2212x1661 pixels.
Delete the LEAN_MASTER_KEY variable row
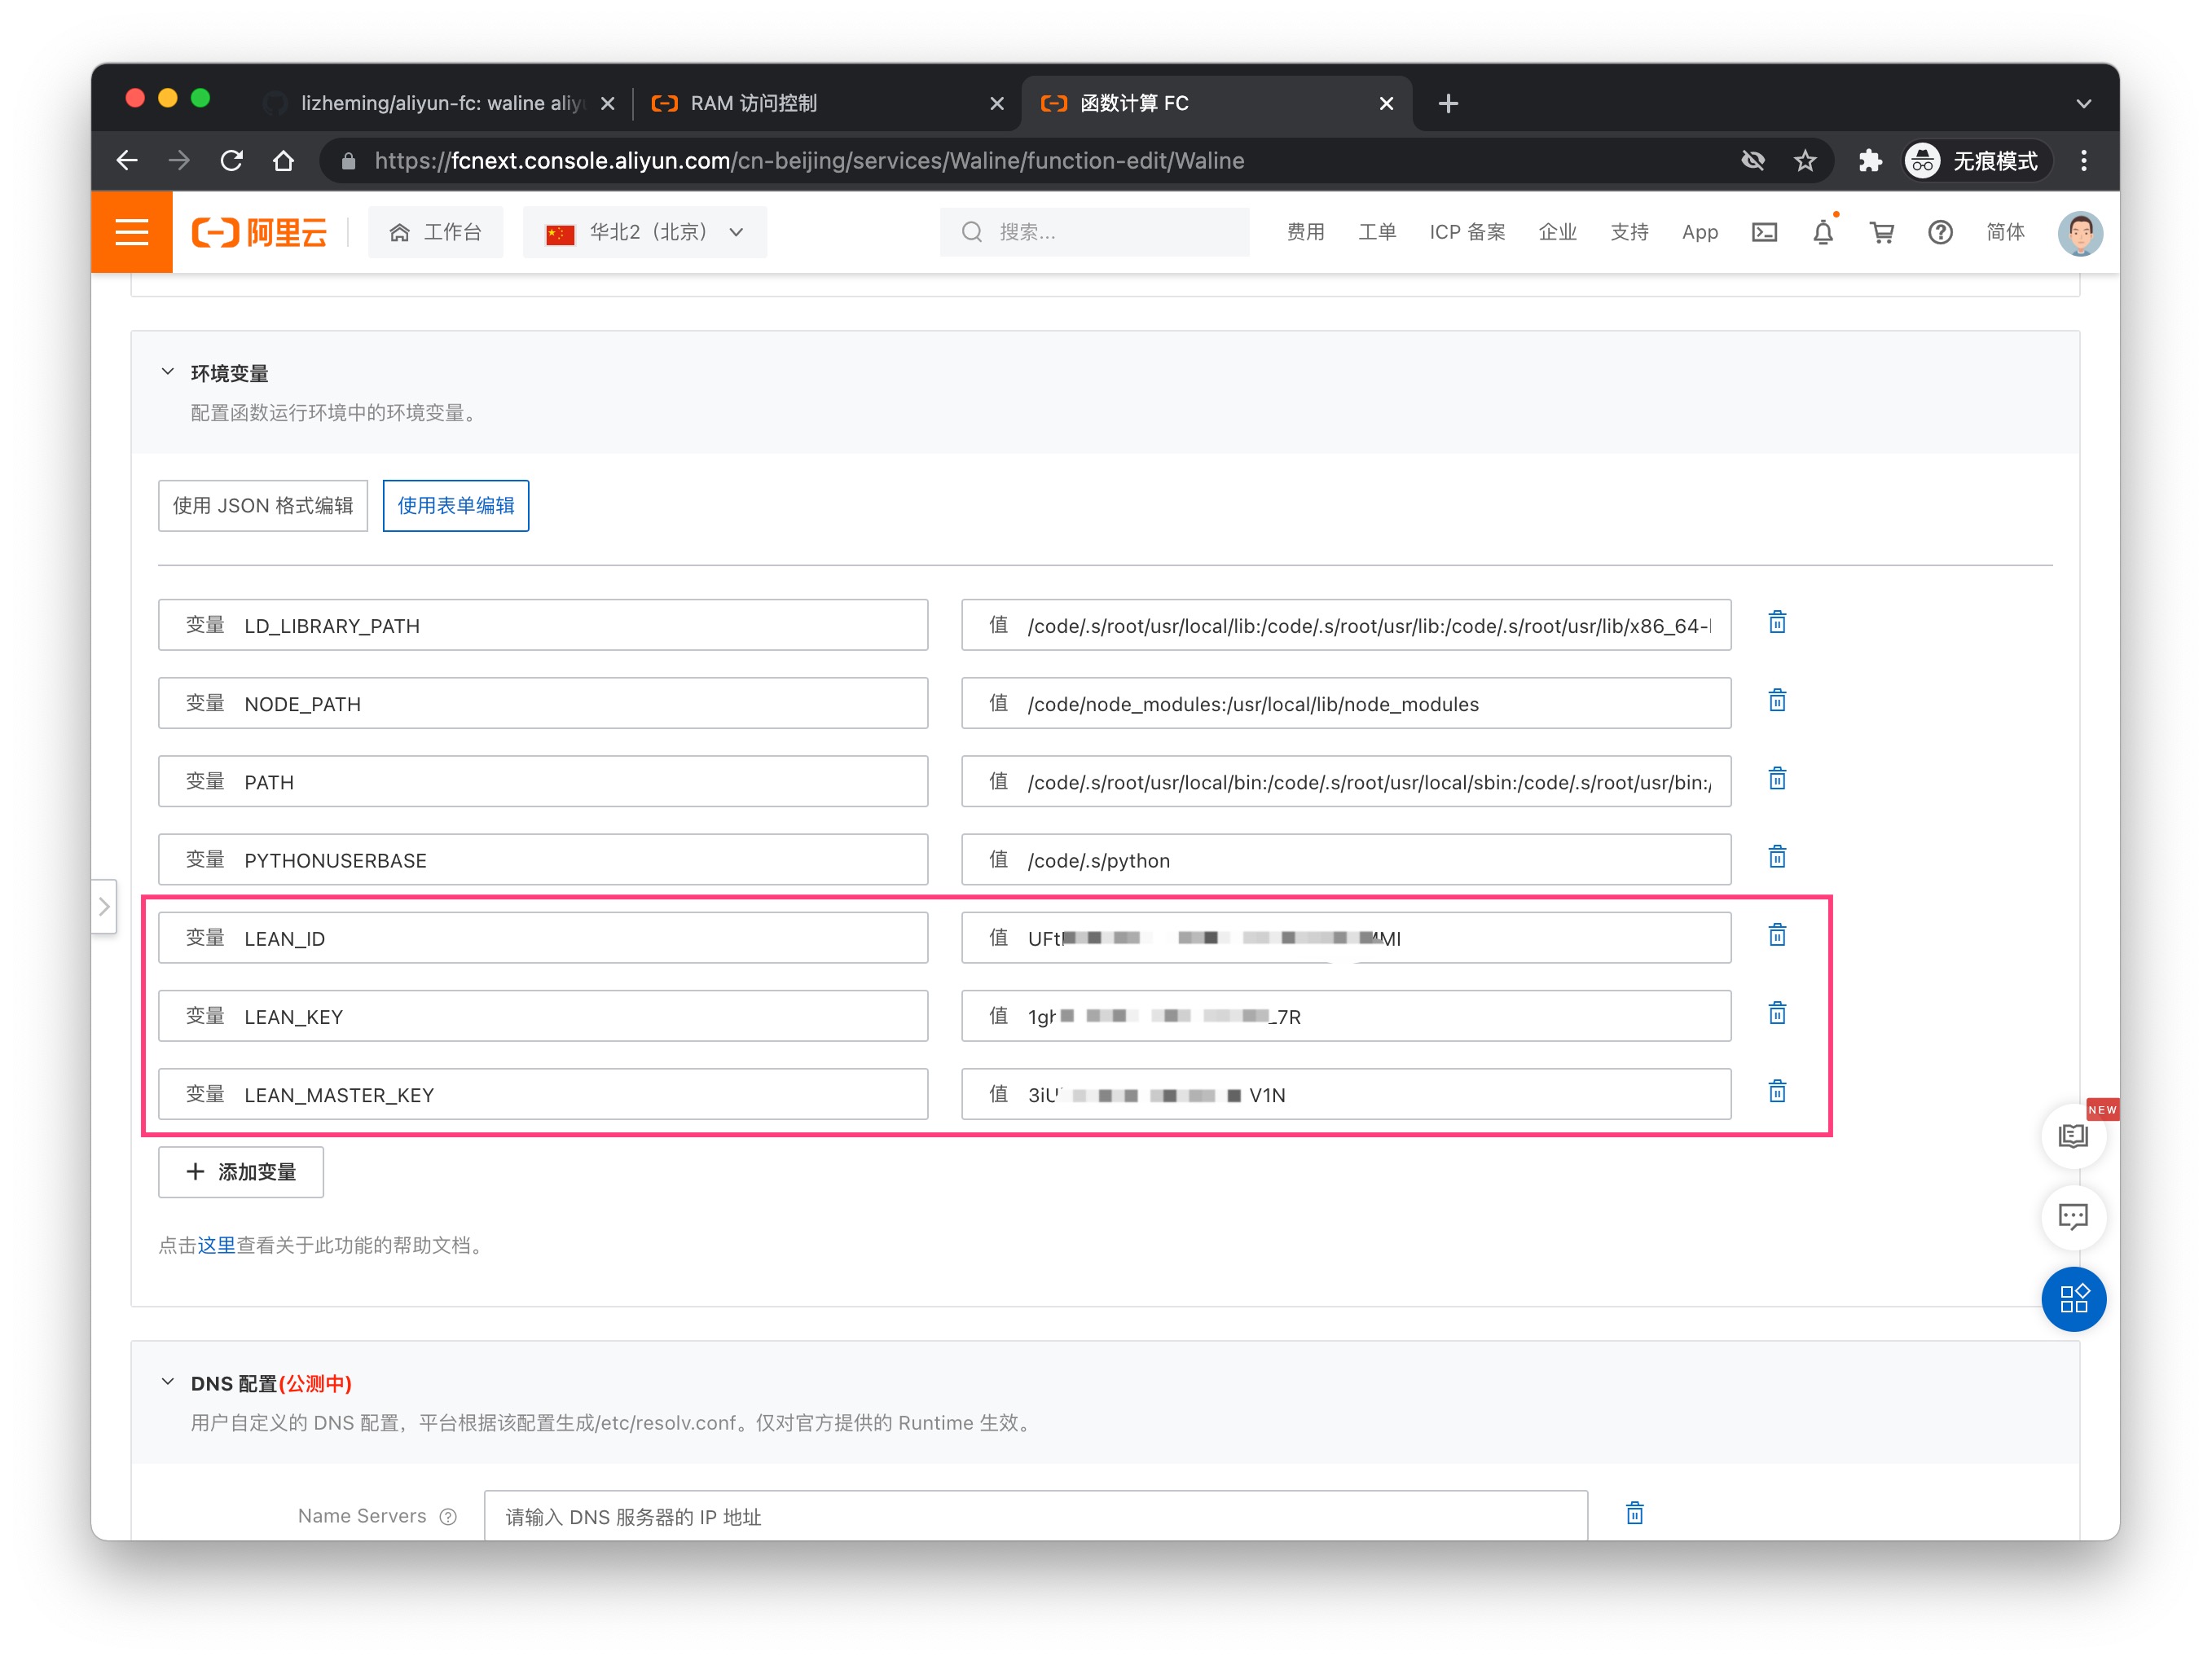click(1776, 1092)
